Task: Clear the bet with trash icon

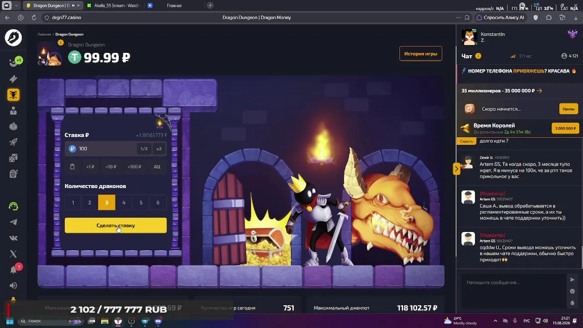Action: click(72, 167)
